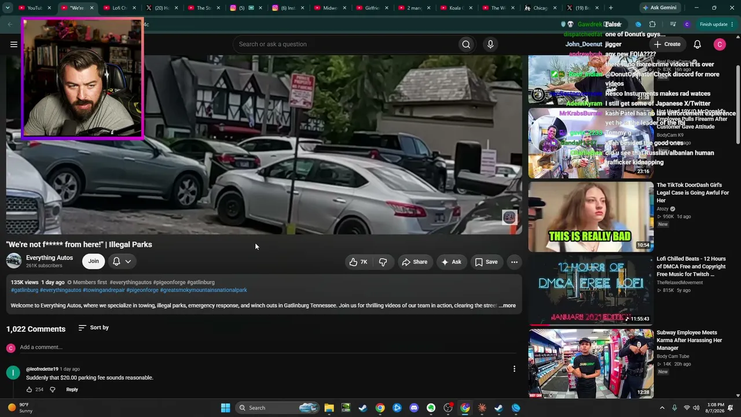Save the video to a playlist
The image size is (741, 417).
pyautogui.click(x=486, y=262)
